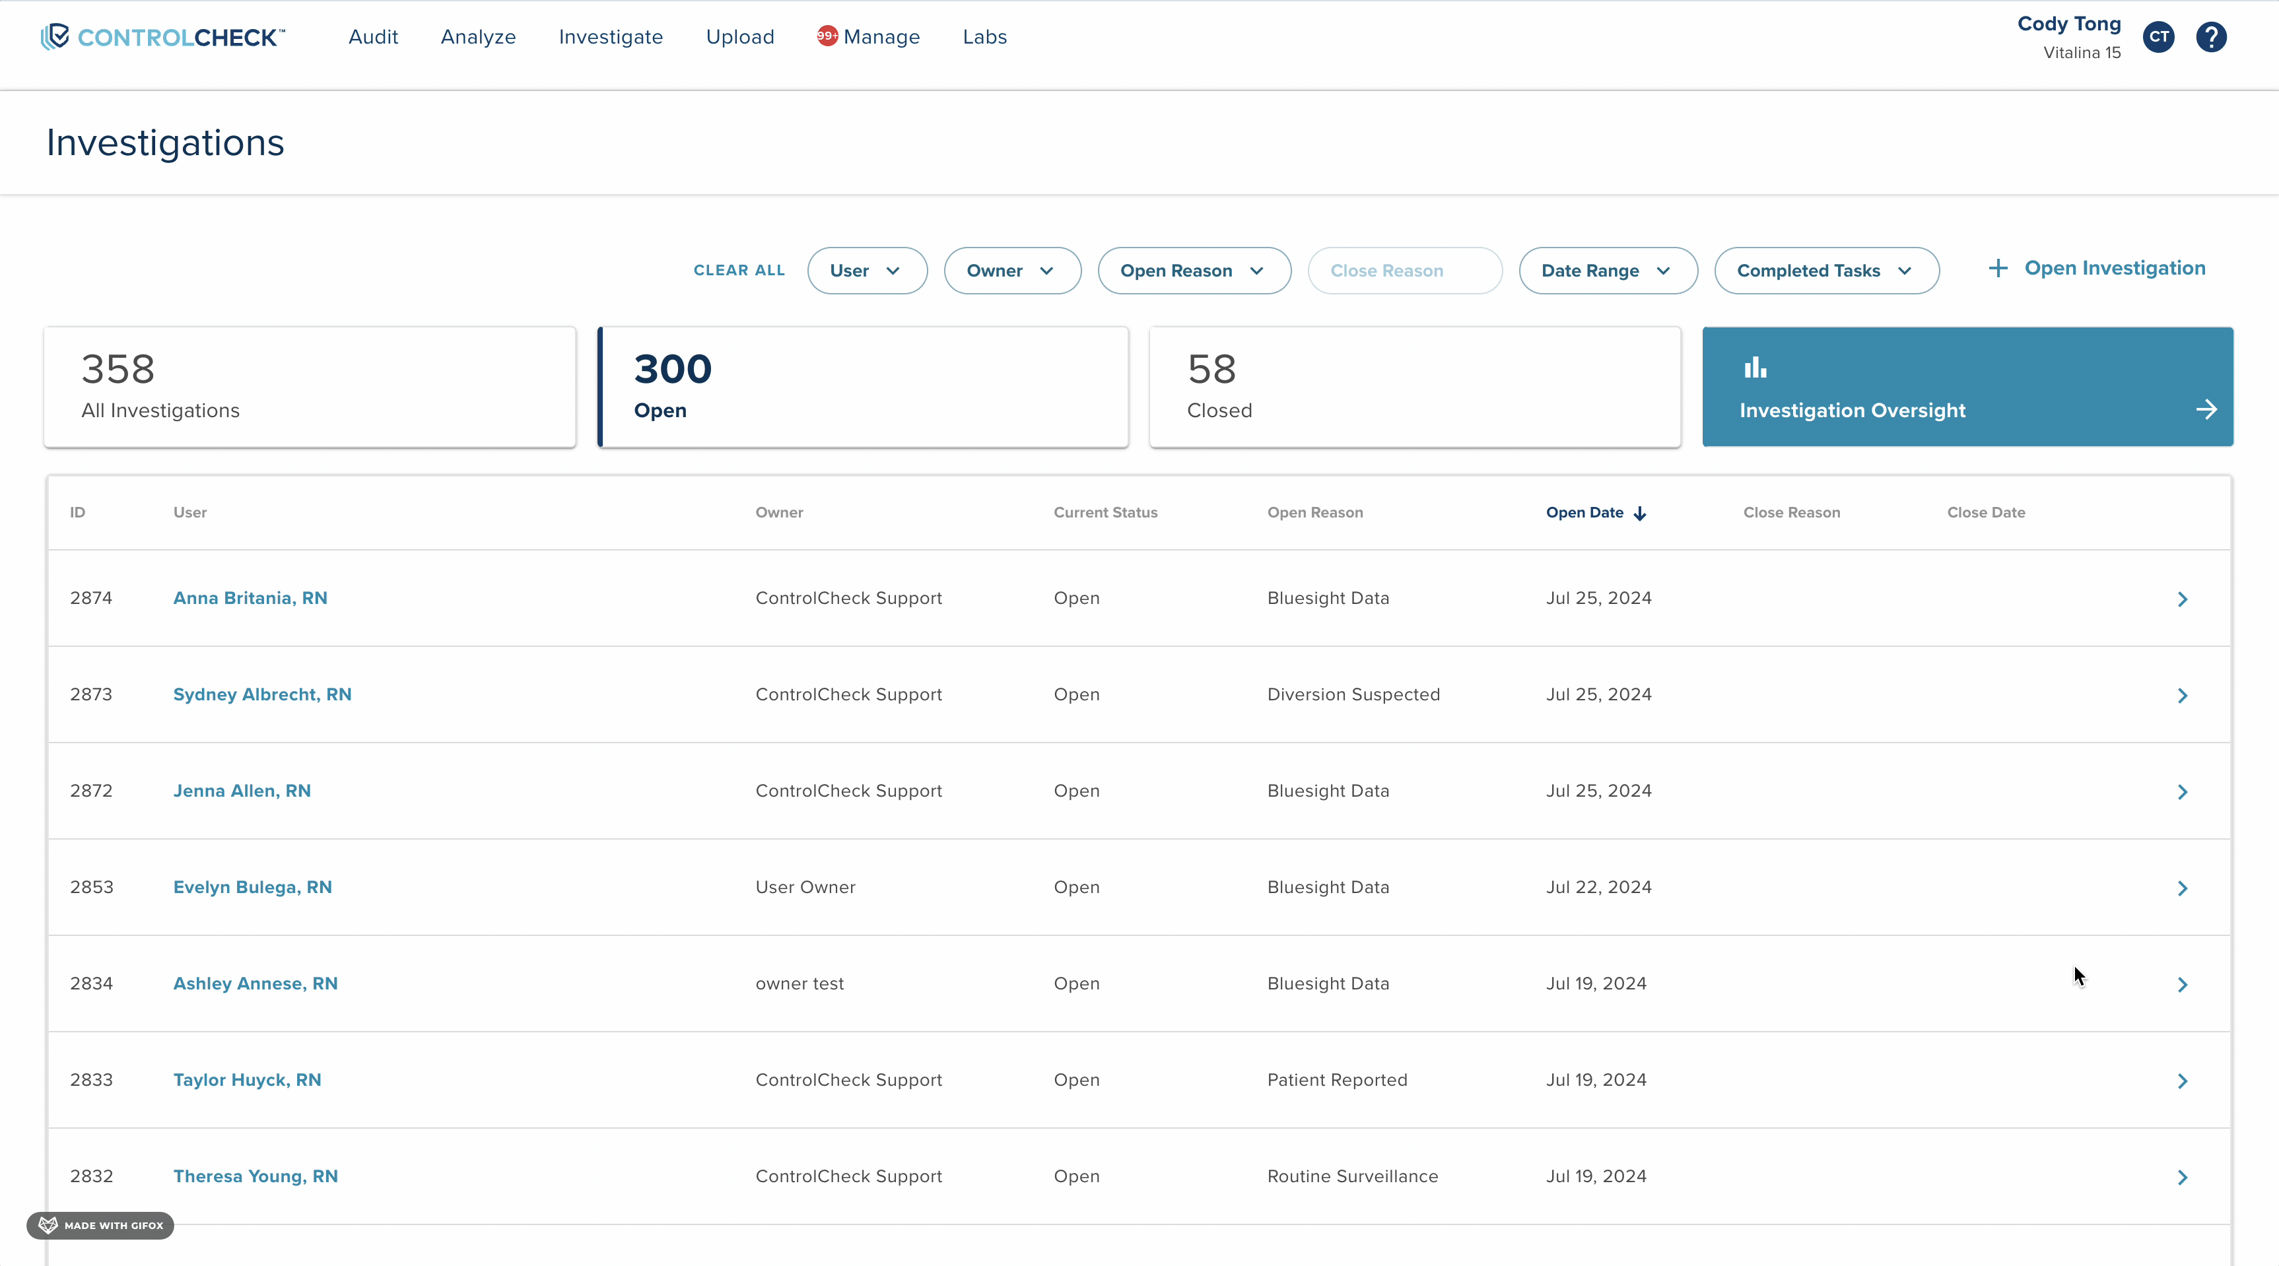This screenshot has height=1266, width=2279.
Task: Open Taylor Huyck, RN user link
Action: click(247, 1081)
